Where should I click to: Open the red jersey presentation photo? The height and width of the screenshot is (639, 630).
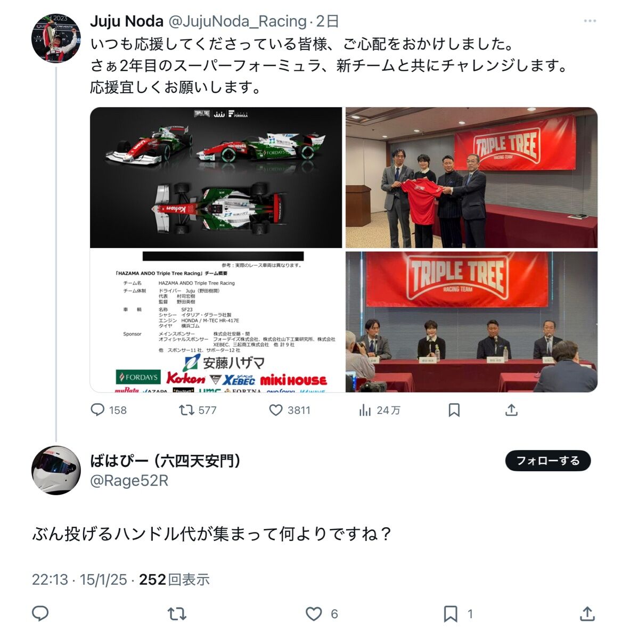click(x=471, y=177)
